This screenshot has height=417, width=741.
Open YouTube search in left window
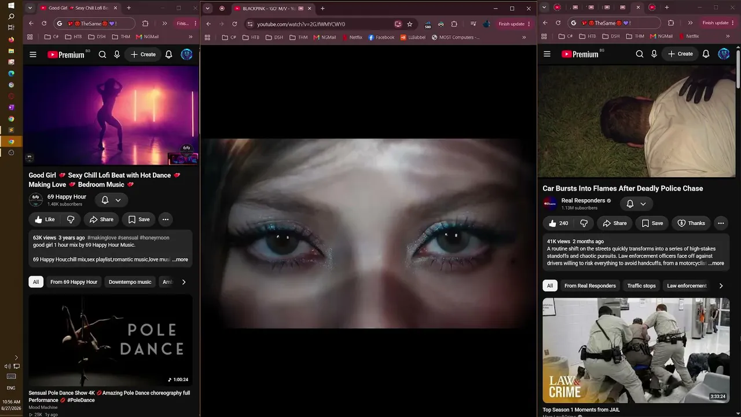pyautogui.click(x=102, y=54)
